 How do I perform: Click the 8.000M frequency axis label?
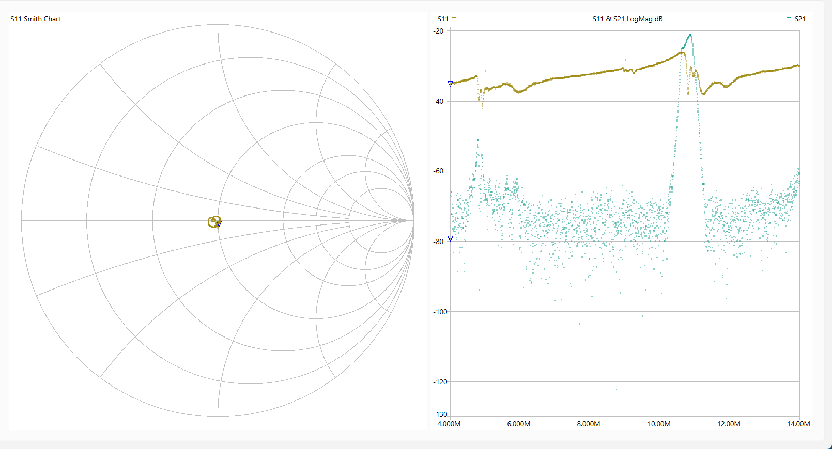tap(589, 424)
